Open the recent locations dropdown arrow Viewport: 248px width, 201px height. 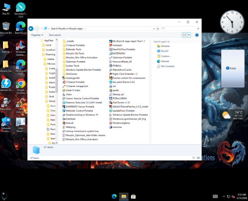click(42, 29)
